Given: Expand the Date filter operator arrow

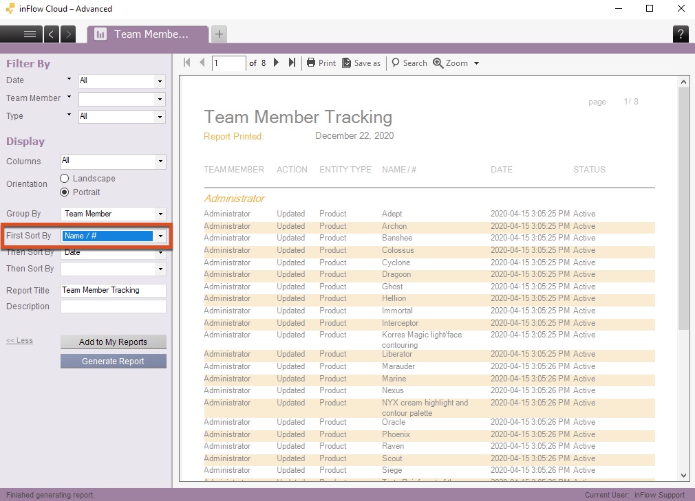Looking at the screenshot, I should [69, 79].
